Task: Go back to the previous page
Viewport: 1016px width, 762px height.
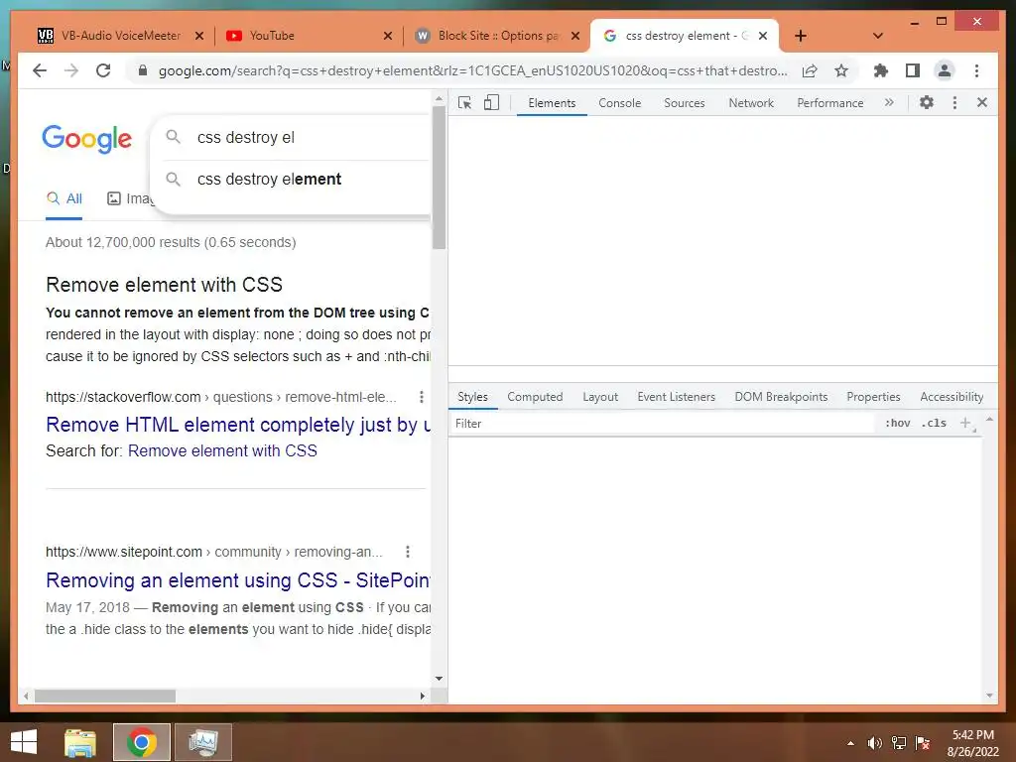Action: (40, 70)
